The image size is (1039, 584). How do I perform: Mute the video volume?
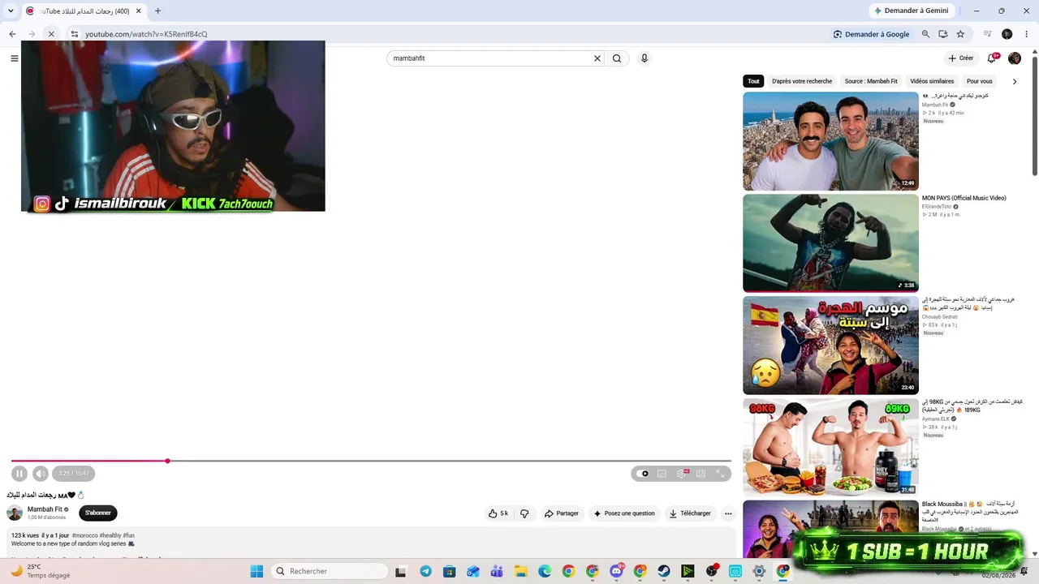tap(41, 474)
